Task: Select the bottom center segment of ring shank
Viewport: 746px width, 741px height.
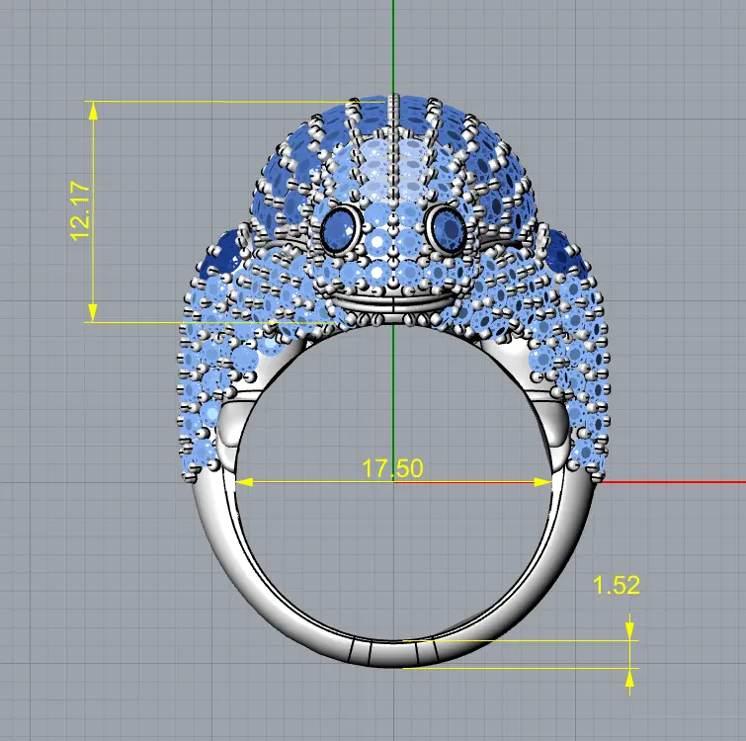Action: (393, 653)
